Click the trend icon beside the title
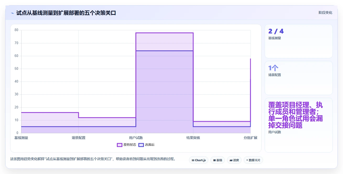This screenshot has width=343, height=174. [x=12, y=13]
